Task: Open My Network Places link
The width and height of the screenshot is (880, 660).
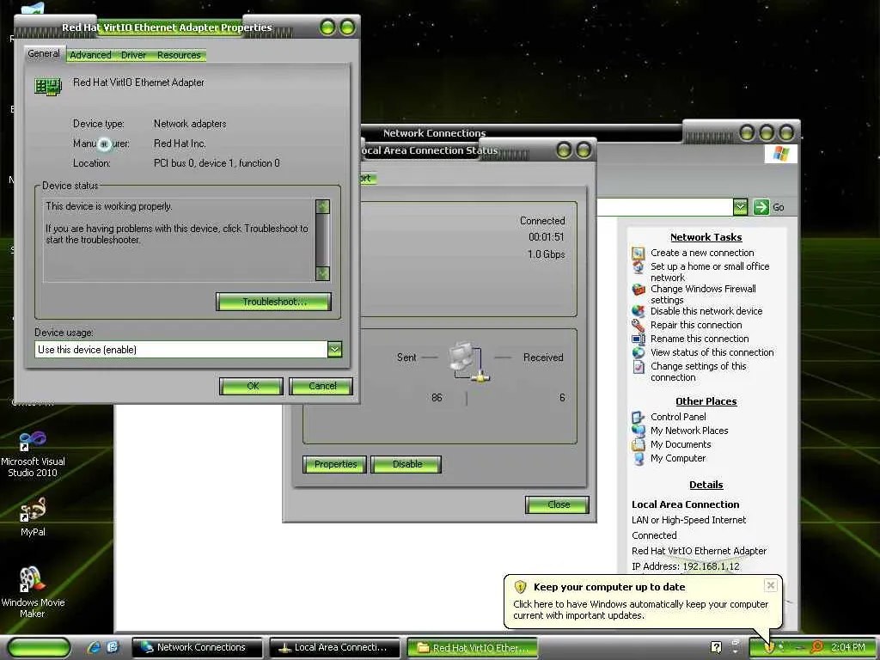Action: 689,431
